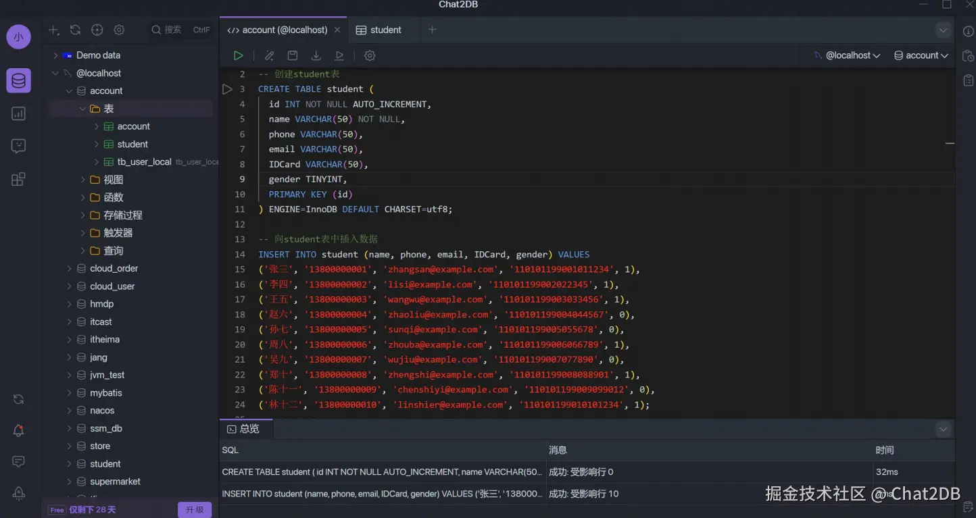Open the account database dropdown
This screenshot has width=976, height=518.
point(921,55)
